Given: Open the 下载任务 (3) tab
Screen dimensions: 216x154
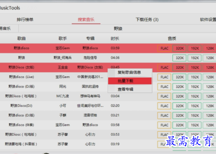Looking at the screenshot, I should click(147, 20).
